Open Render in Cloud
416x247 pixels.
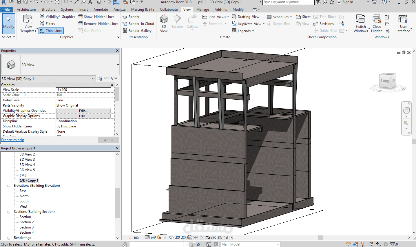click(x=138, y=24)
